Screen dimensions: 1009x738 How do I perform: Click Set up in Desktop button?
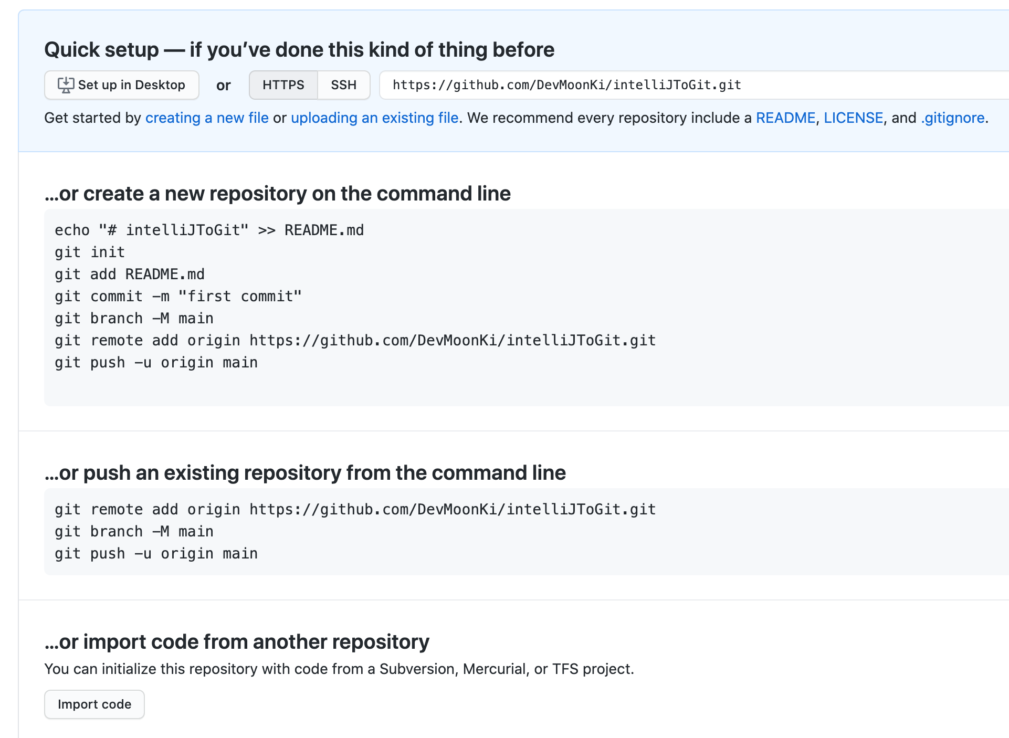click(122, 85)
